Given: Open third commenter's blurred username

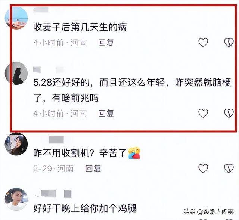Looking at the screenshot, I should pos(56,140).
